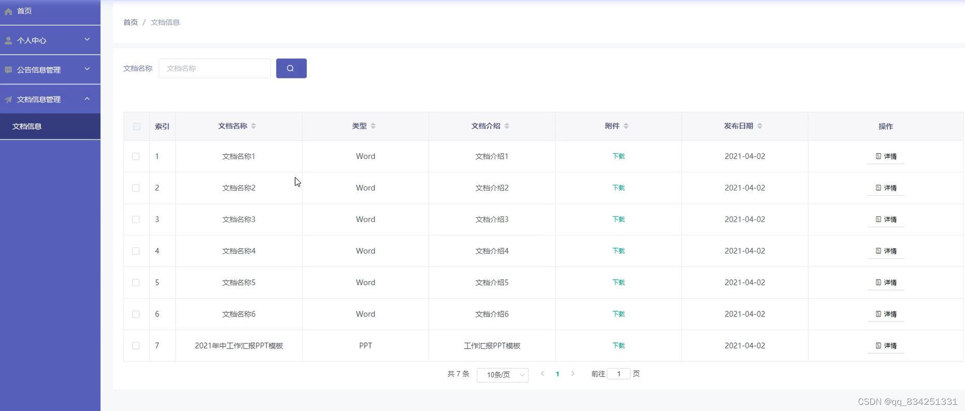This screenshot has width=965, height=411.
Task: Check the row 1 checkbox
Action: [x=135, y=156]
